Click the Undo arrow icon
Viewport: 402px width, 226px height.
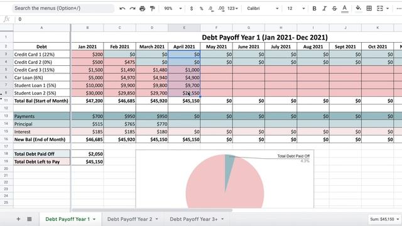click(122, 8)
